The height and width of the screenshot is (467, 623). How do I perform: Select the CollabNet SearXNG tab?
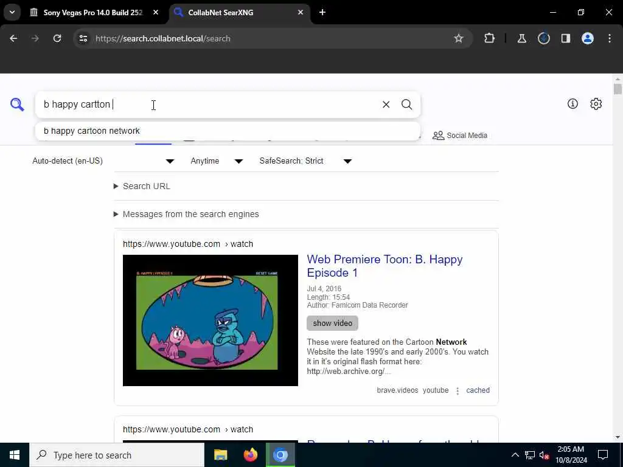coord(240,12)
